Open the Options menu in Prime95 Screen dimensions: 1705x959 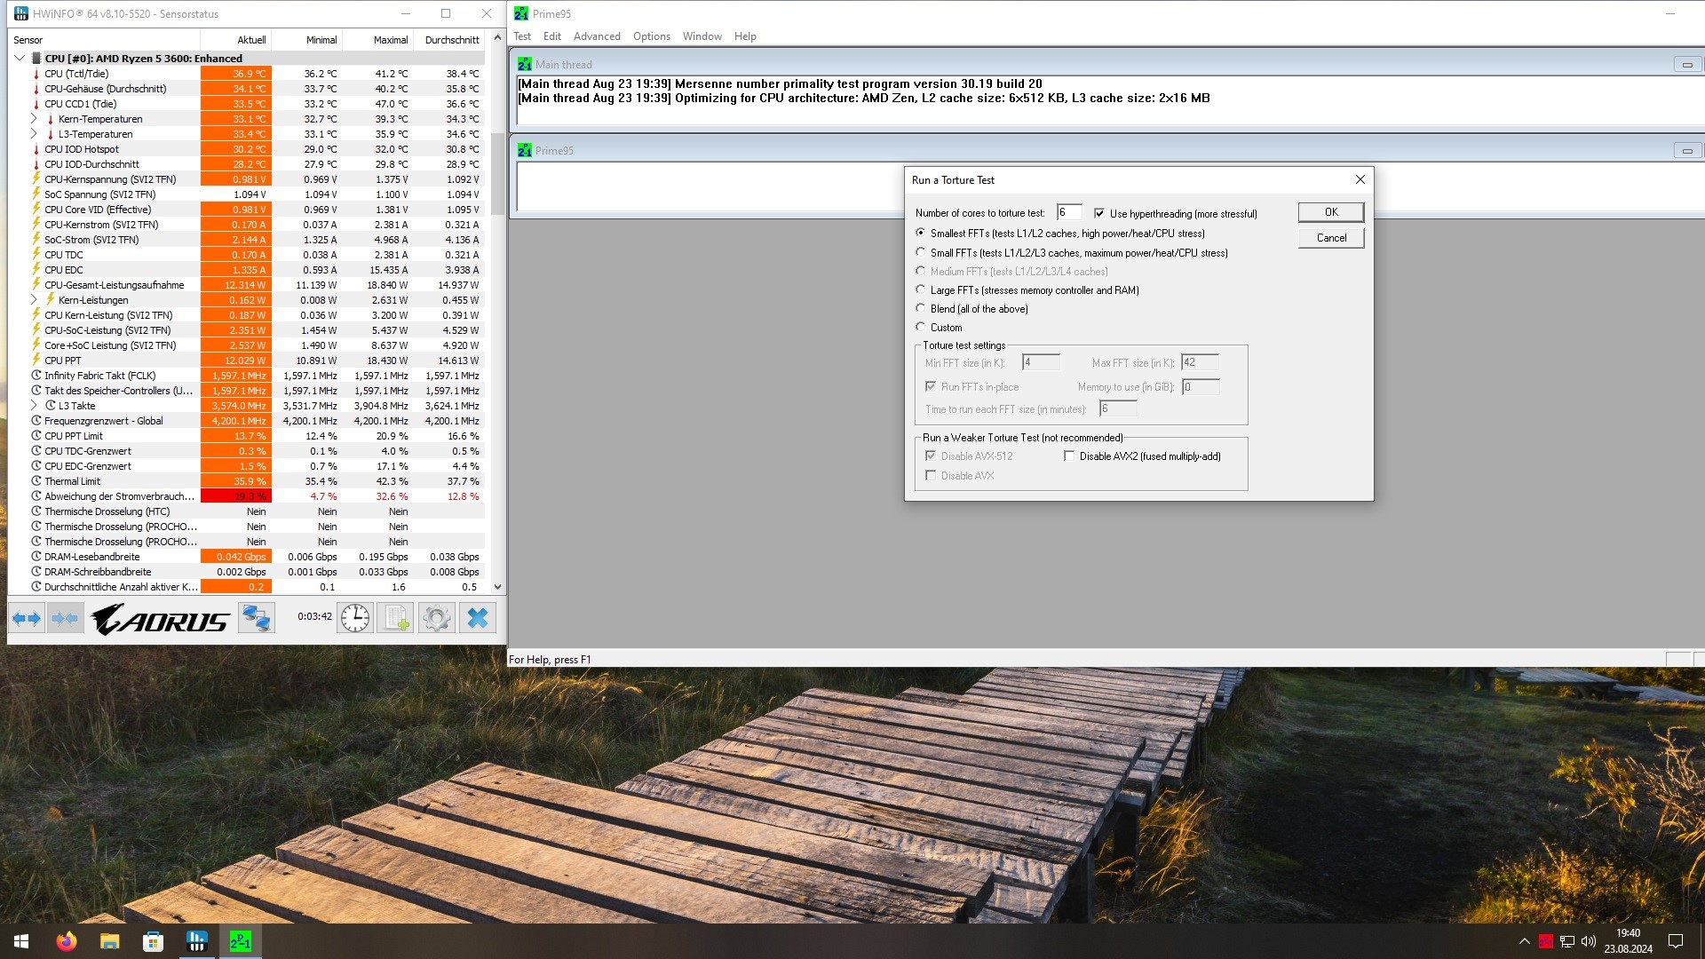pyautogui.click(x=651, y=36)
